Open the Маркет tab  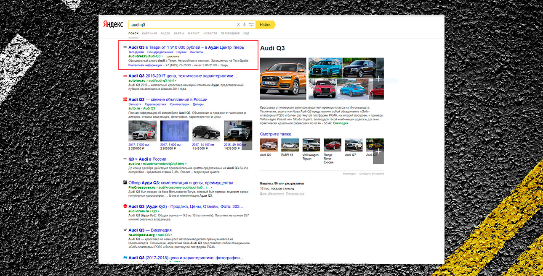(x=194, y=33)
